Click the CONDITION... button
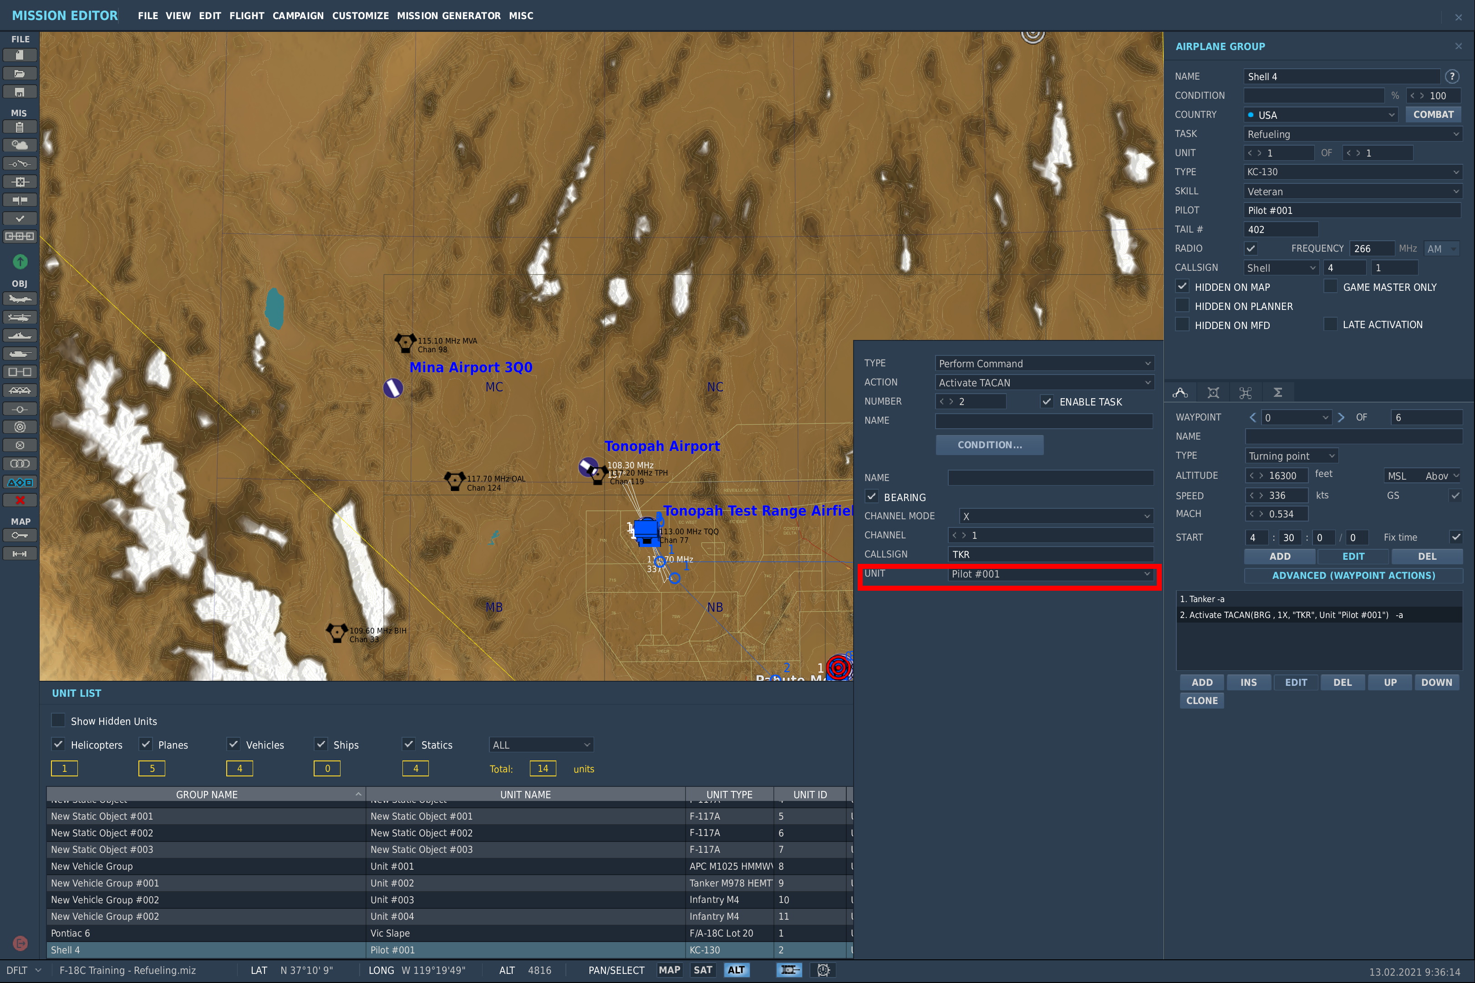This screenshot has width=1475, height=983. click(x=990, y=445)
